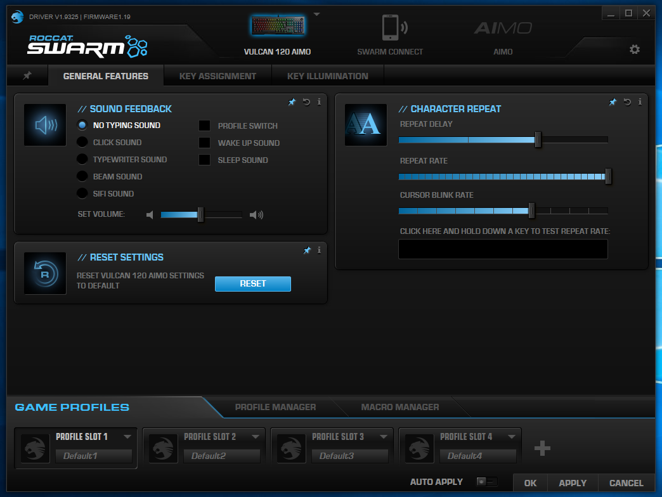The image size is (662, 497).
Task: Click the driver and firmware version text
Action: coord(80,17)
